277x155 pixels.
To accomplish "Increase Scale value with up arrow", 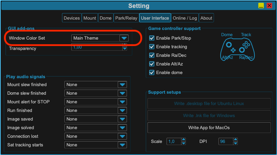I will click(x=184, y=139).
